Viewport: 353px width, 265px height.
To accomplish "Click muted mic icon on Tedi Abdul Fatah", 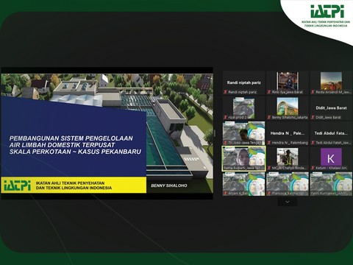I will click(313, 143).
